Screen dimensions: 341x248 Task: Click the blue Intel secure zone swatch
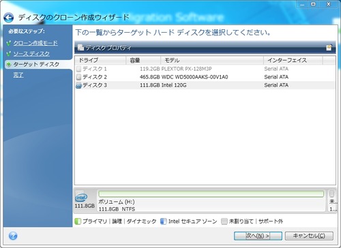[164, 221]
